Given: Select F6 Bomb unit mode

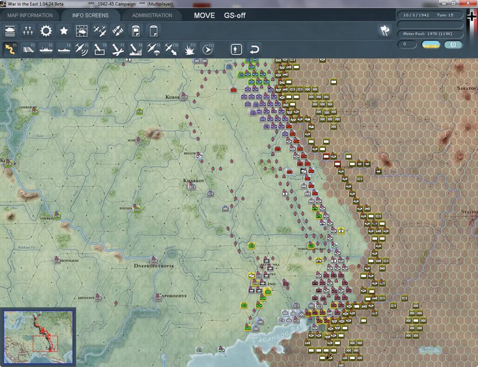Looking at the screenshot, I should pyautogui.click(x=100, y=49).
